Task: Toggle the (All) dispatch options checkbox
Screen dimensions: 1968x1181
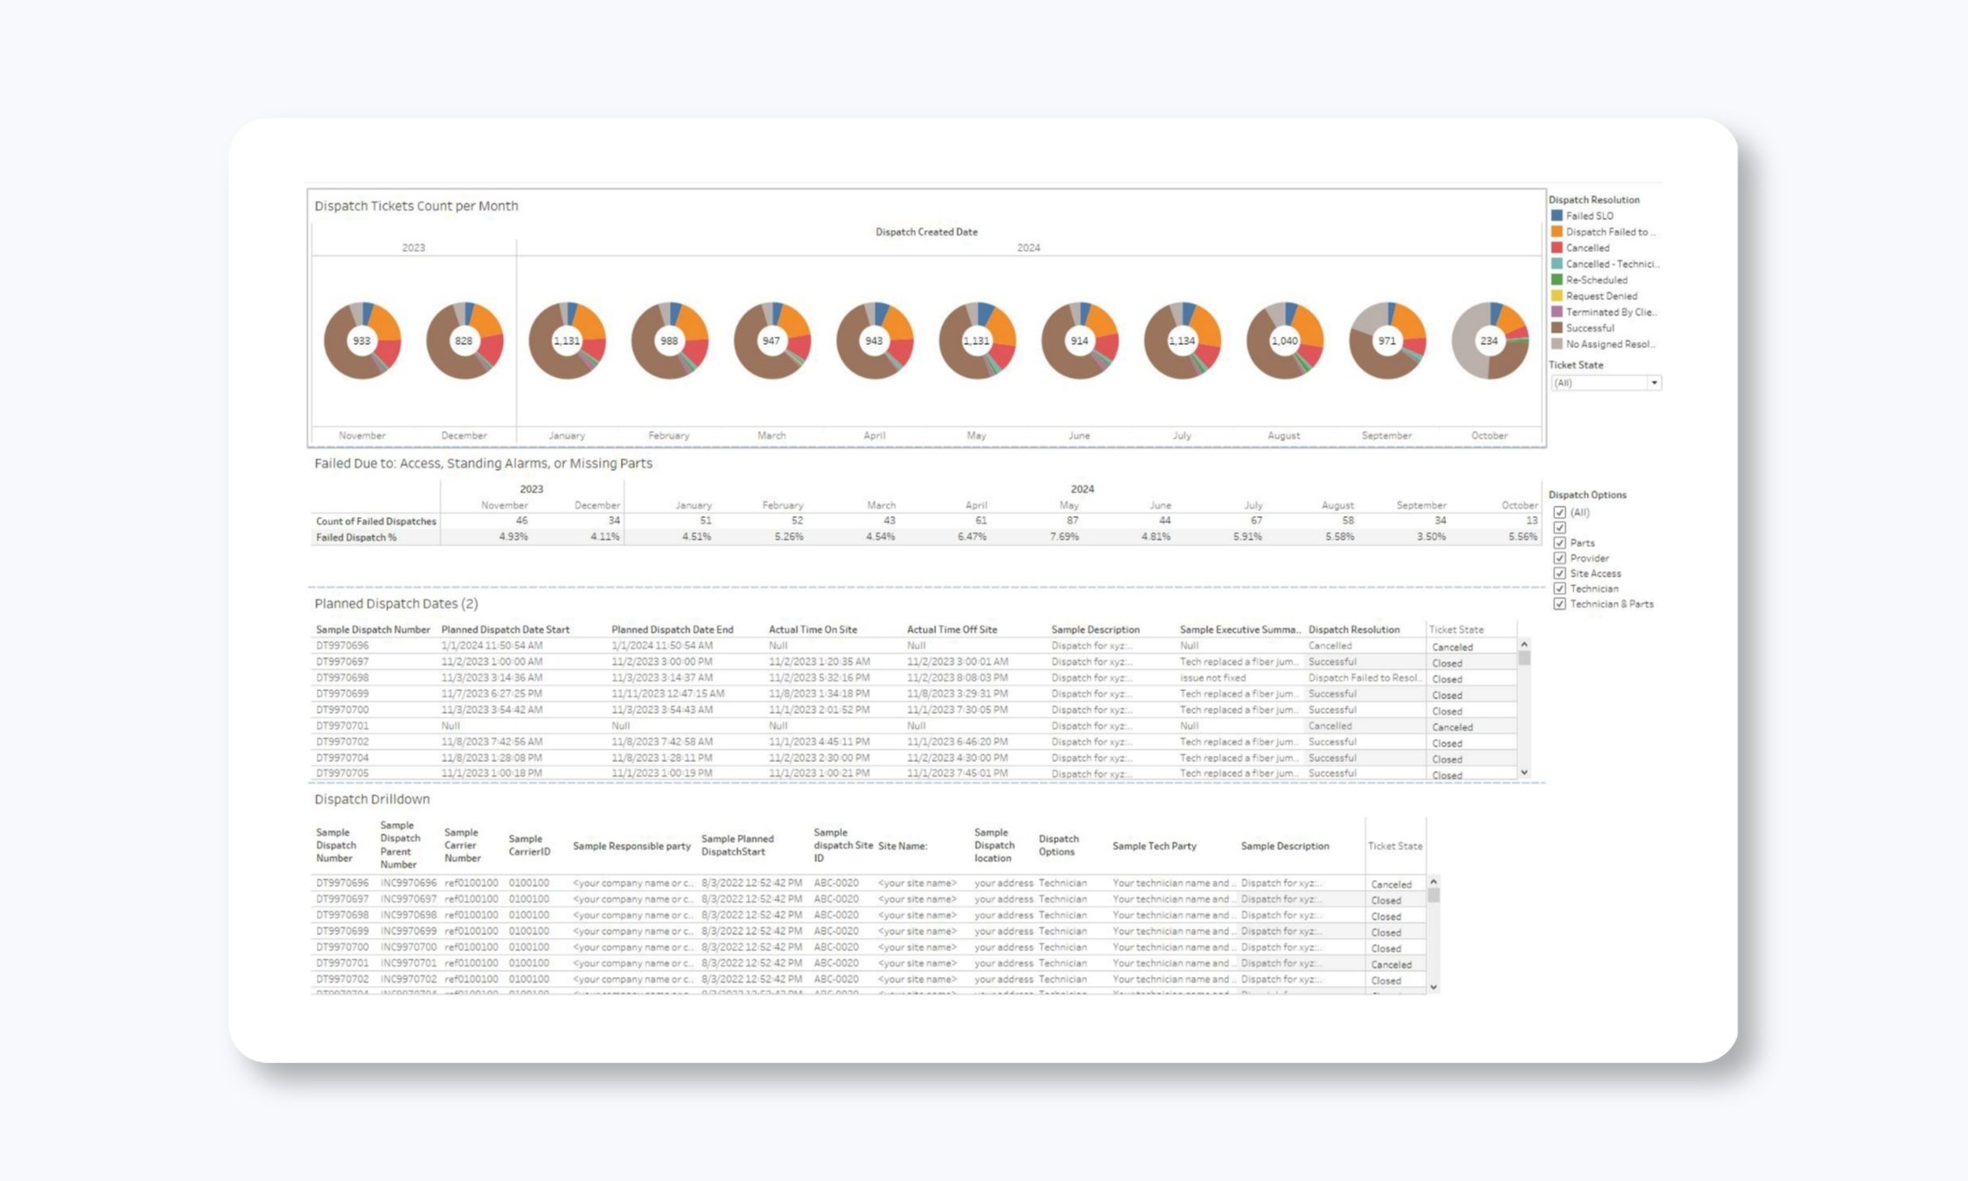Action: (1560, 513)
